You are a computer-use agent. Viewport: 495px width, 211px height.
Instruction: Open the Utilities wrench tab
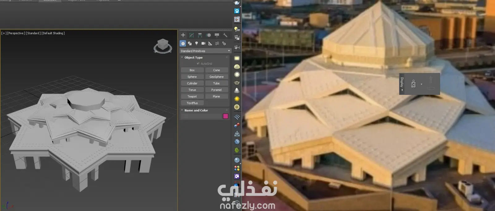point(225,35)
